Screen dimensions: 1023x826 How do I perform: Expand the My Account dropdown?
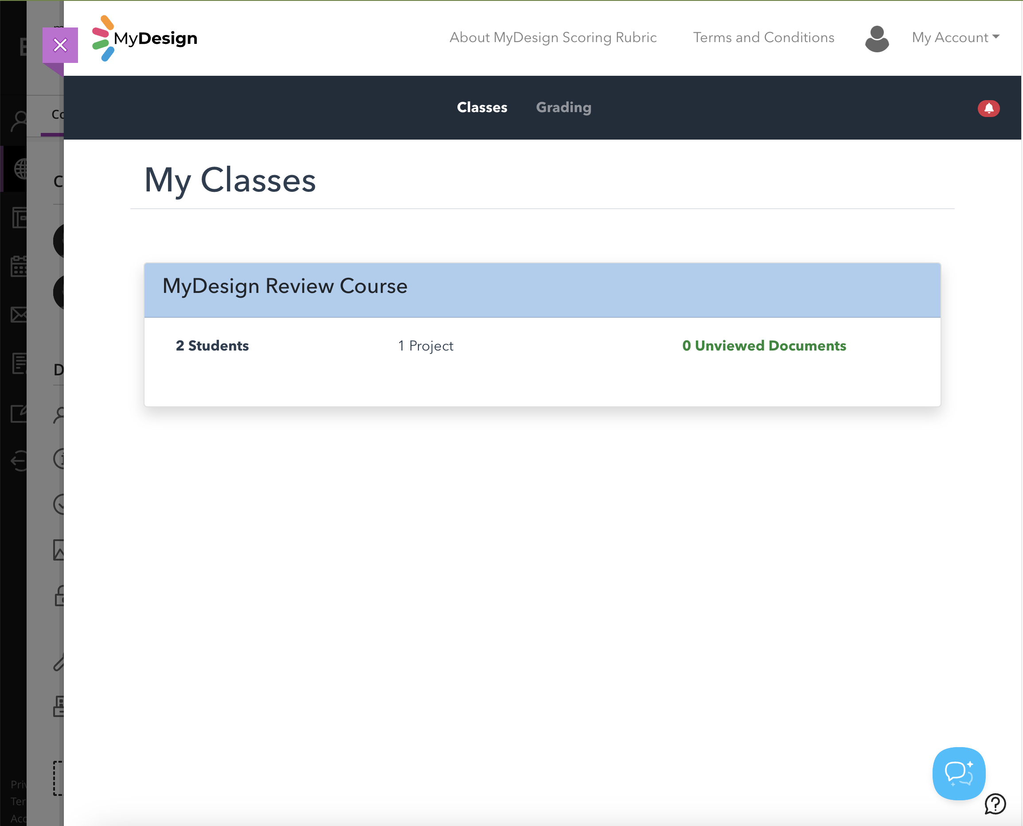coord(956,38)
